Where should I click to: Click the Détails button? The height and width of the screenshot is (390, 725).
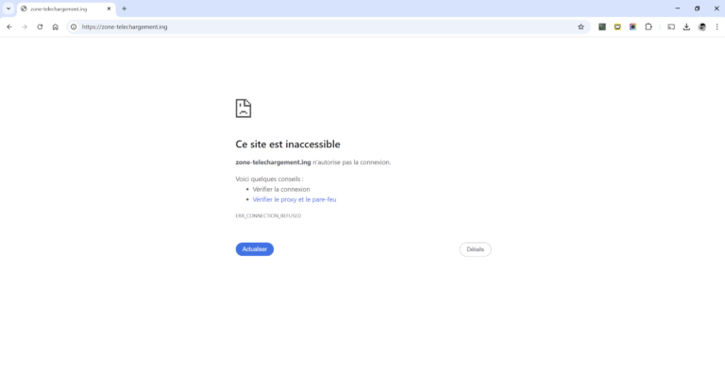click(475, 249)
